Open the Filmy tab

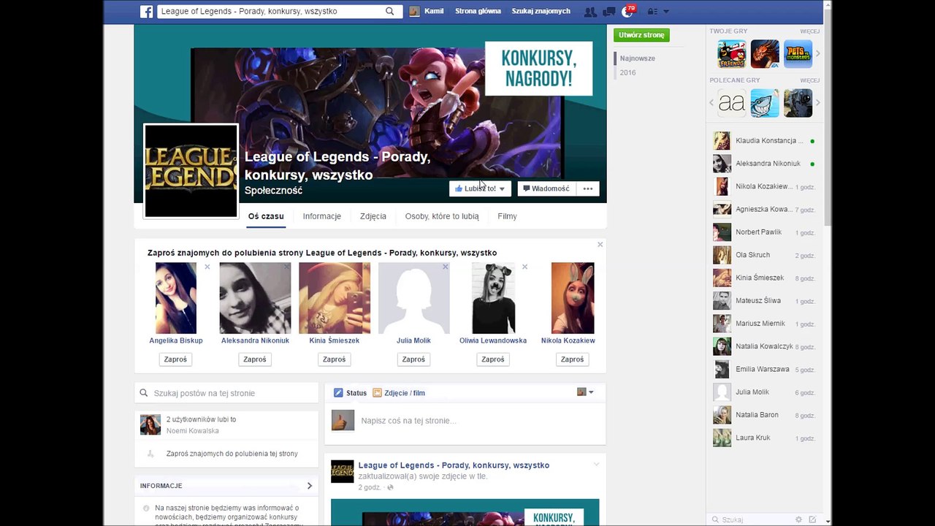507,216
